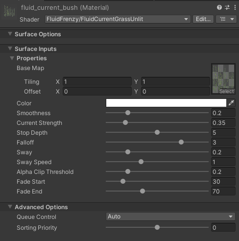Click the Sway Speed value field 1

[x=223, y=162]
